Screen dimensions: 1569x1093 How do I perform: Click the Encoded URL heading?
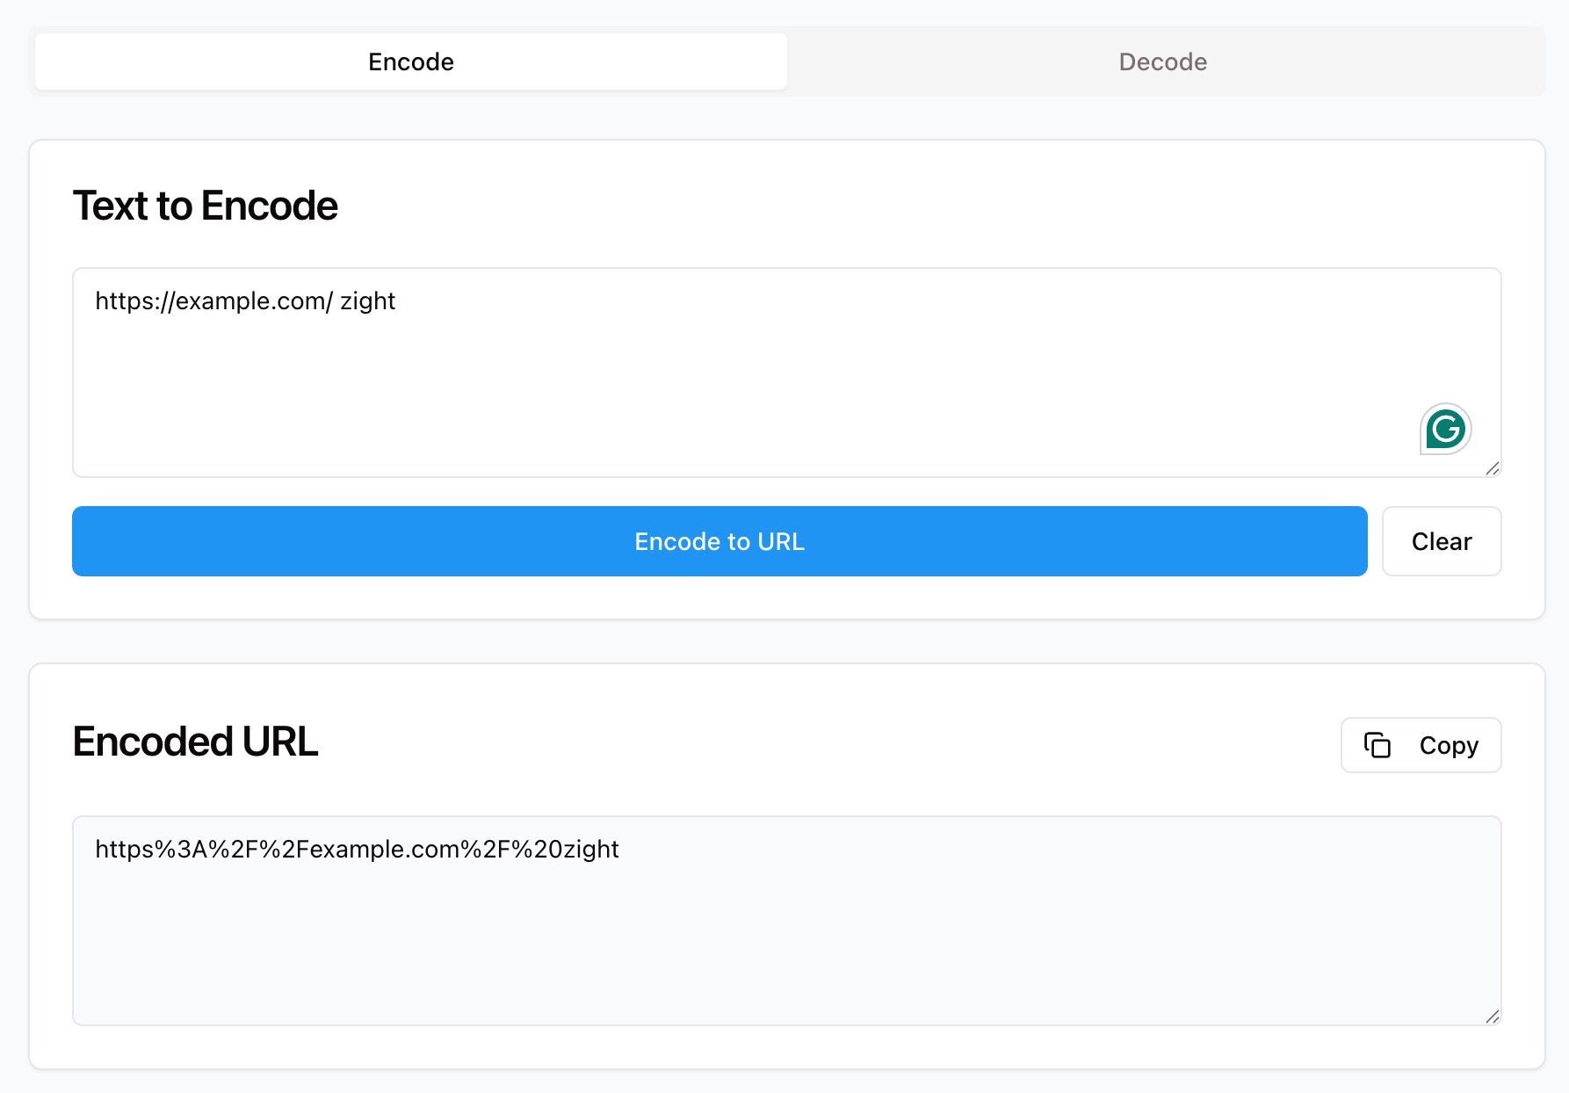[x=196, y=741]
